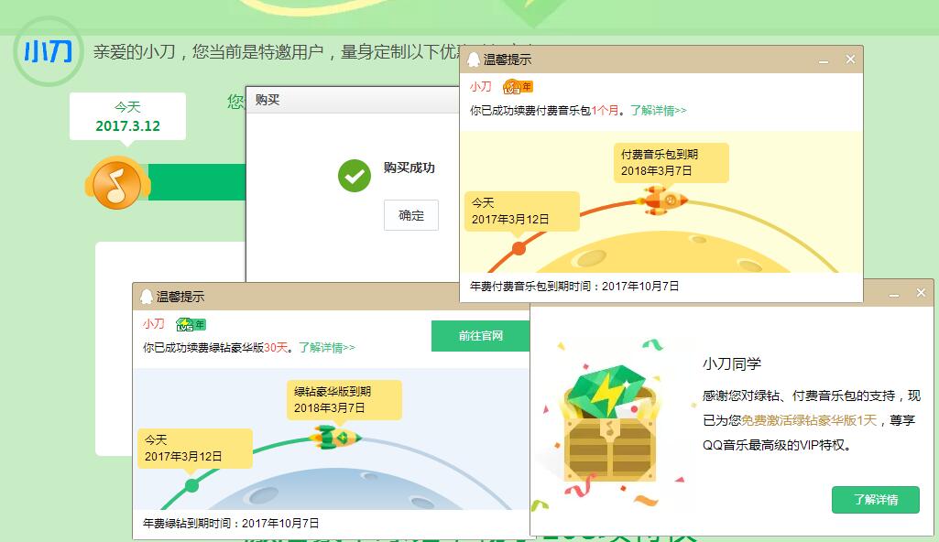Click the 前往官网 green button
This screenshot has height=542, width=939.
(481, 336)
